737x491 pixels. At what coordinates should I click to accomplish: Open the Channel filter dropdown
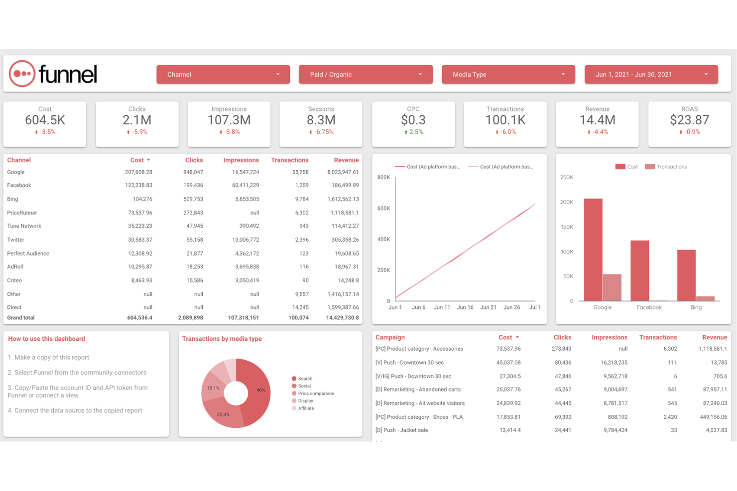click(x=223, y=75)
